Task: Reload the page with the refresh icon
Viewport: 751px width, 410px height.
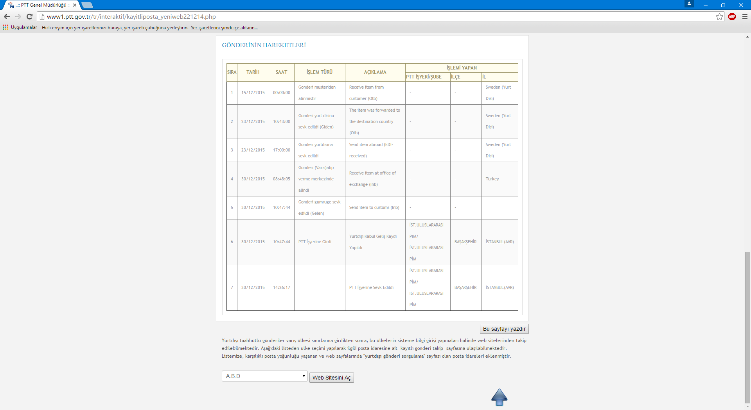Action: tap(29, 16)
